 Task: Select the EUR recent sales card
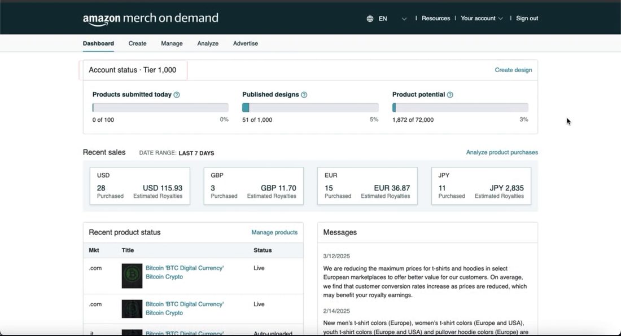(367, 186)
